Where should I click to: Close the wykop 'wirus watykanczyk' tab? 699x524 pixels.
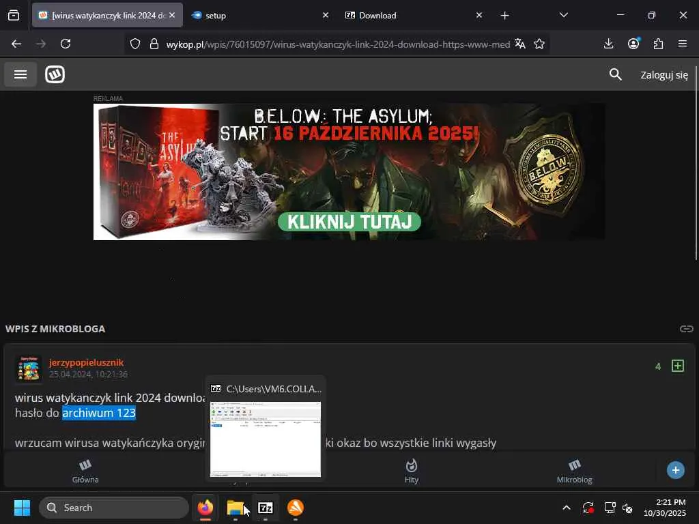point(172,15)
